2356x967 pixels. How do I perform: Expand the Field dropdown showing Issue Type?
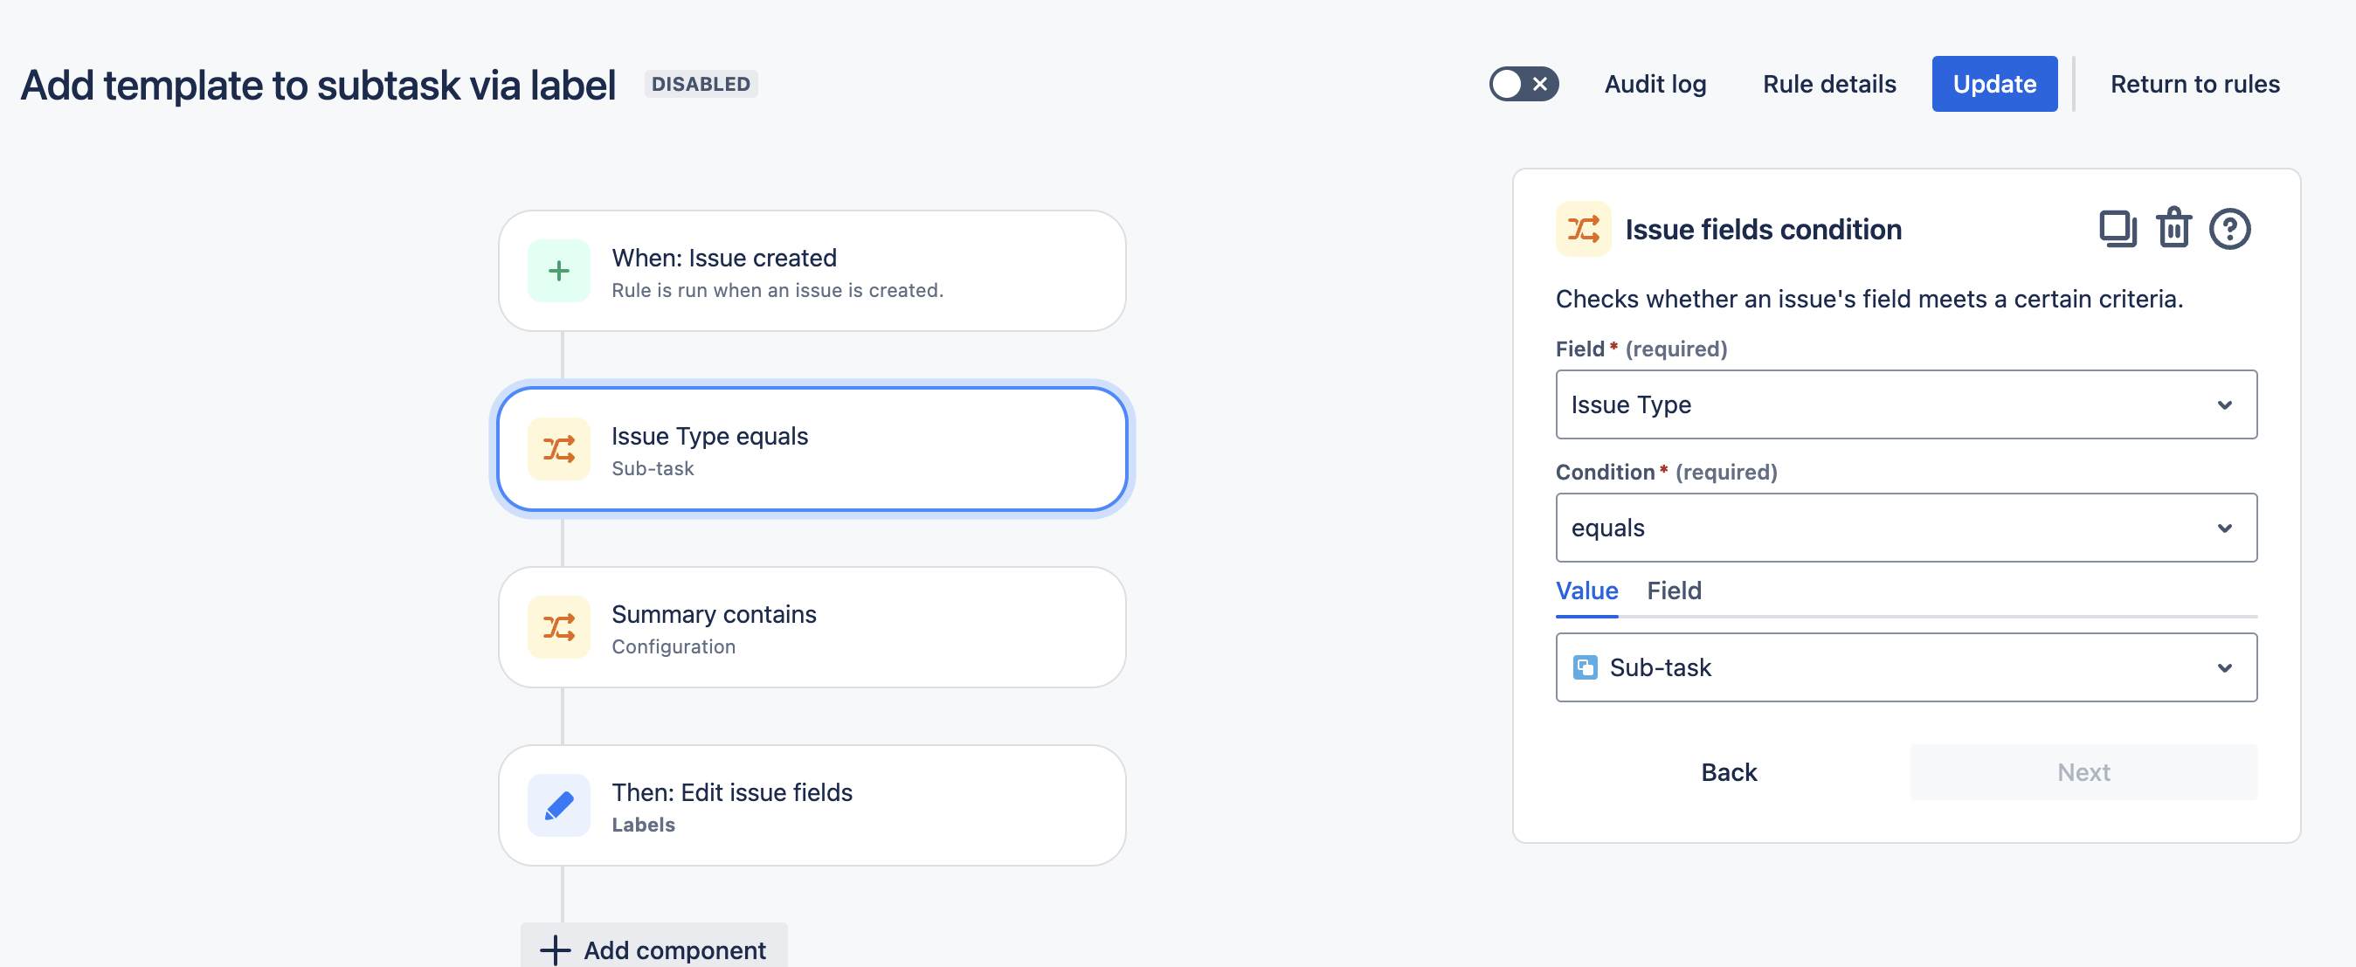click(x=1906, y=404)
